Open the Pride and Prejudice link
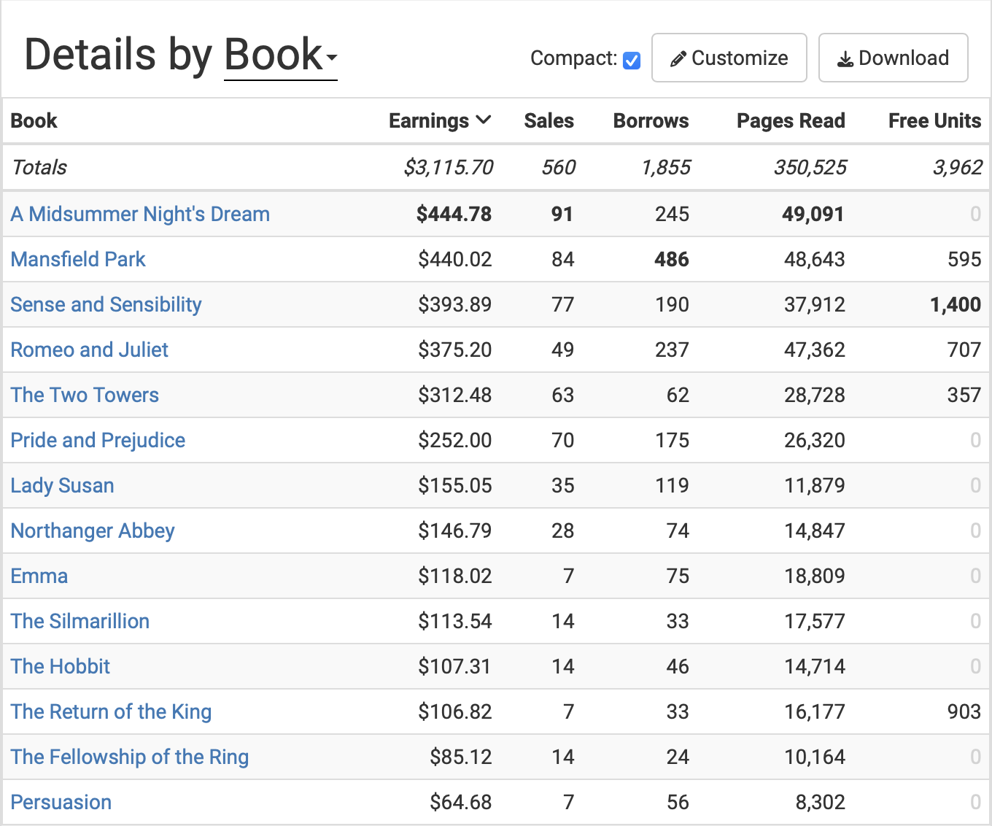Viewport: 992px width, 826px height. 98,440
